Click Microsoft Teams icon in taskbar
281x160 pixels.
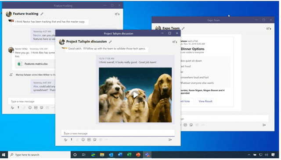pos(148,155)
